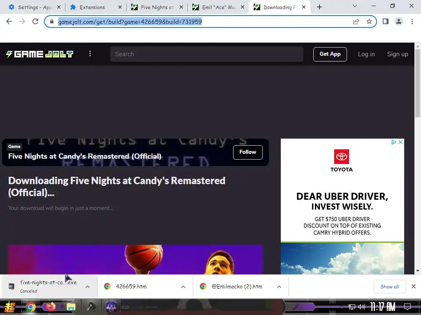Open the taskbar Start button
The width and height of the screenshot is (421, 315).
9,307
